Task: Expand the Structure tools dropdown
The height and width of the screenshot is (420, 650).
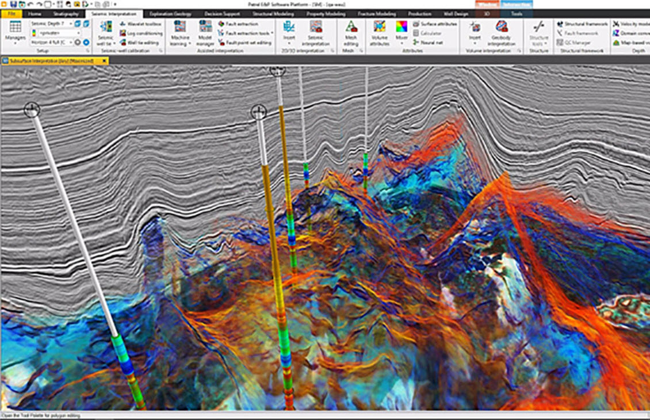Action: (538, 33)
